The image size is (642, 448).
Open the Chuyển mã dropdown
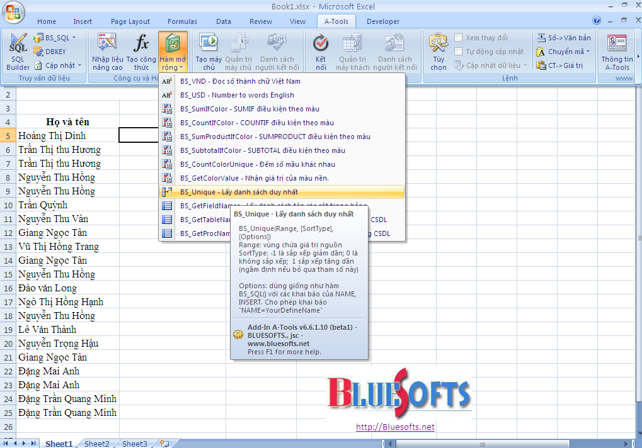pos(563,52)
